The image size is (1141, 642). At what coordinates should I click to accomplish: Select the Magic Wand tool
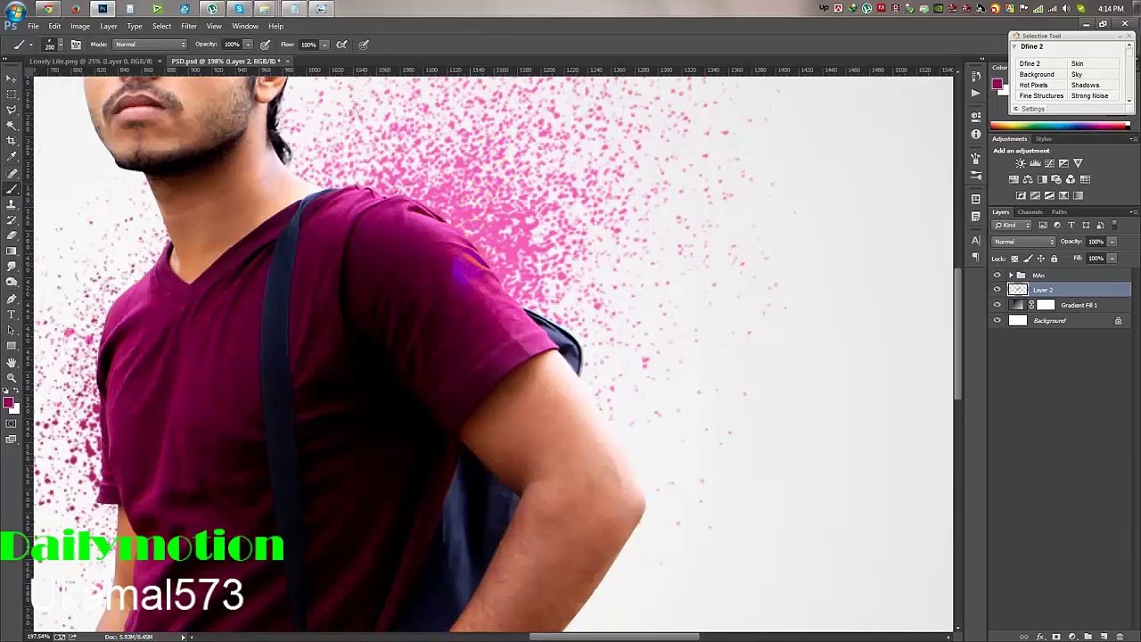[x=12, y=126]
